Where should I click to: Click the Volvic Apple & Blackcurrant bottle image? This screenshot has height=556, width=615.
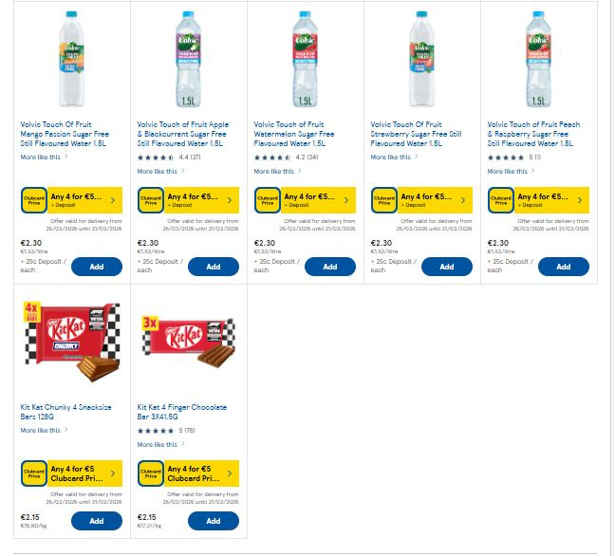coord(189,59)
